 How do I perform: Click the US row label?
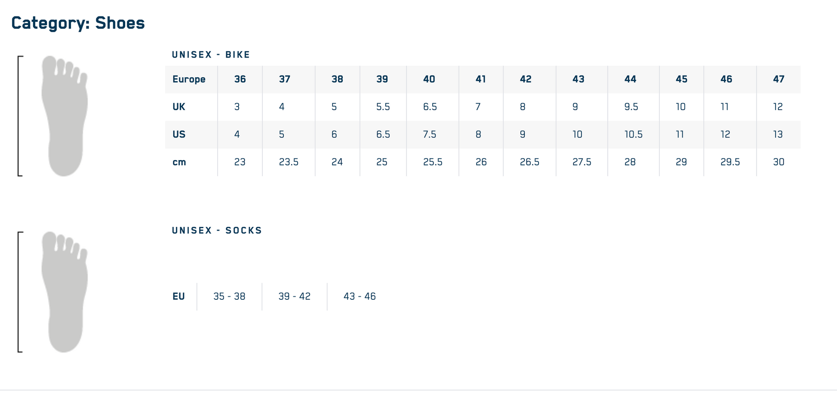pos(178,134)
